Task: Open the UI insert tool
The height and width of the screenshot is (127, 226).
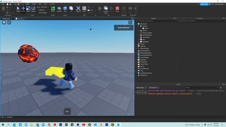Action: [x=71, y=9]
